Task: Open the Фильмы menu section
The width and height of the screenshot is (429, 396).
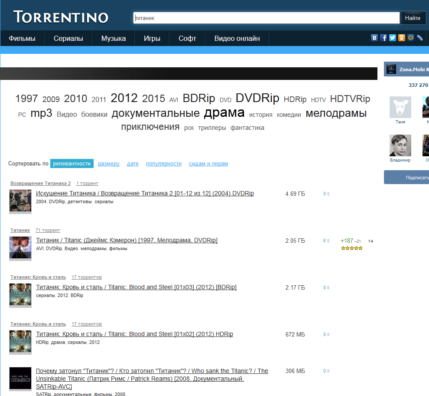Action: click(x=22, y=38)
